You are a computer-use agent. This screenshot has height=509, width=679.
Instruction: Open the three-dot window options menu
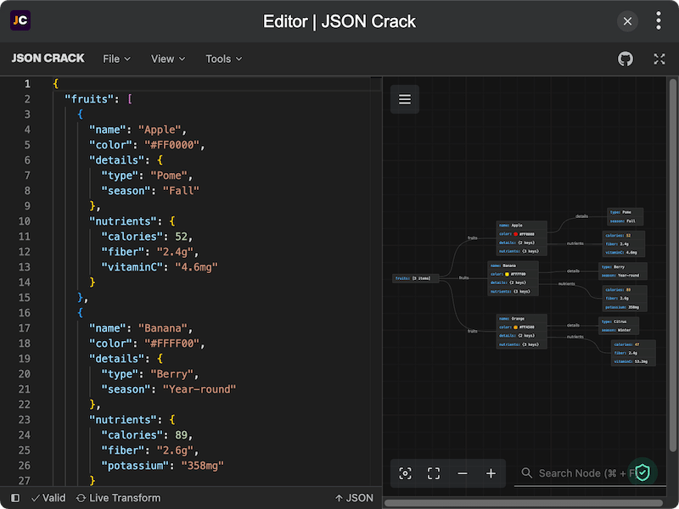click(659, 20)
